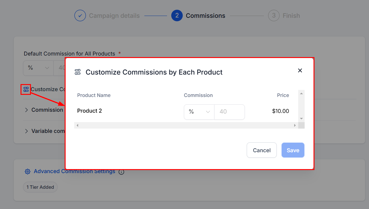Image resolution: width=369 pixels, height=209 pixels.
Task: Click the 1 Tier Added badge
Action: click(40, 187)
